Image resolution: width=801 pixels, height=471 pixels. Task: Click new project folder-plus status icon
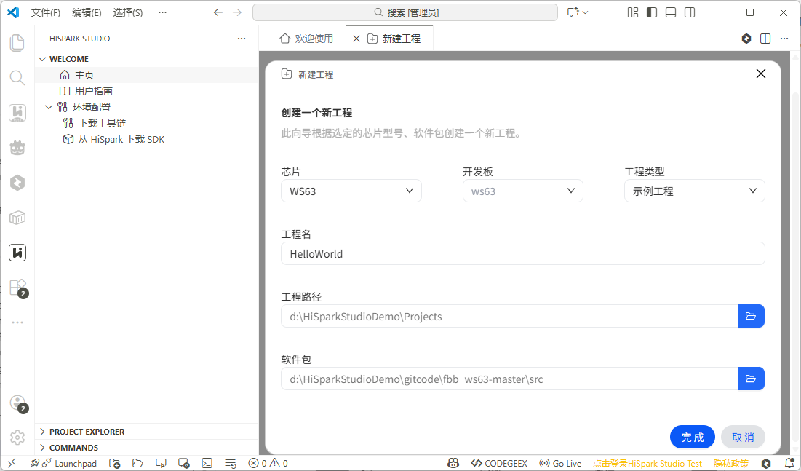[115, 463]
